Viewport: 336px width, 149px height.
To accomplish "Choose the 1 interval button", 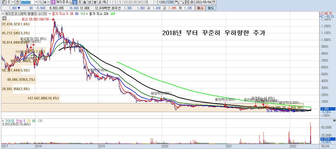I will (110, 2).
